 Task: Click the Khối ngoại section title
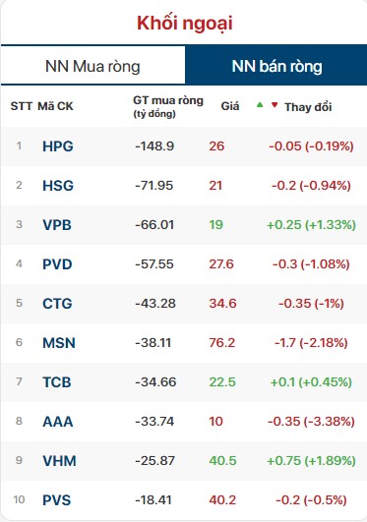pos(185,23)
